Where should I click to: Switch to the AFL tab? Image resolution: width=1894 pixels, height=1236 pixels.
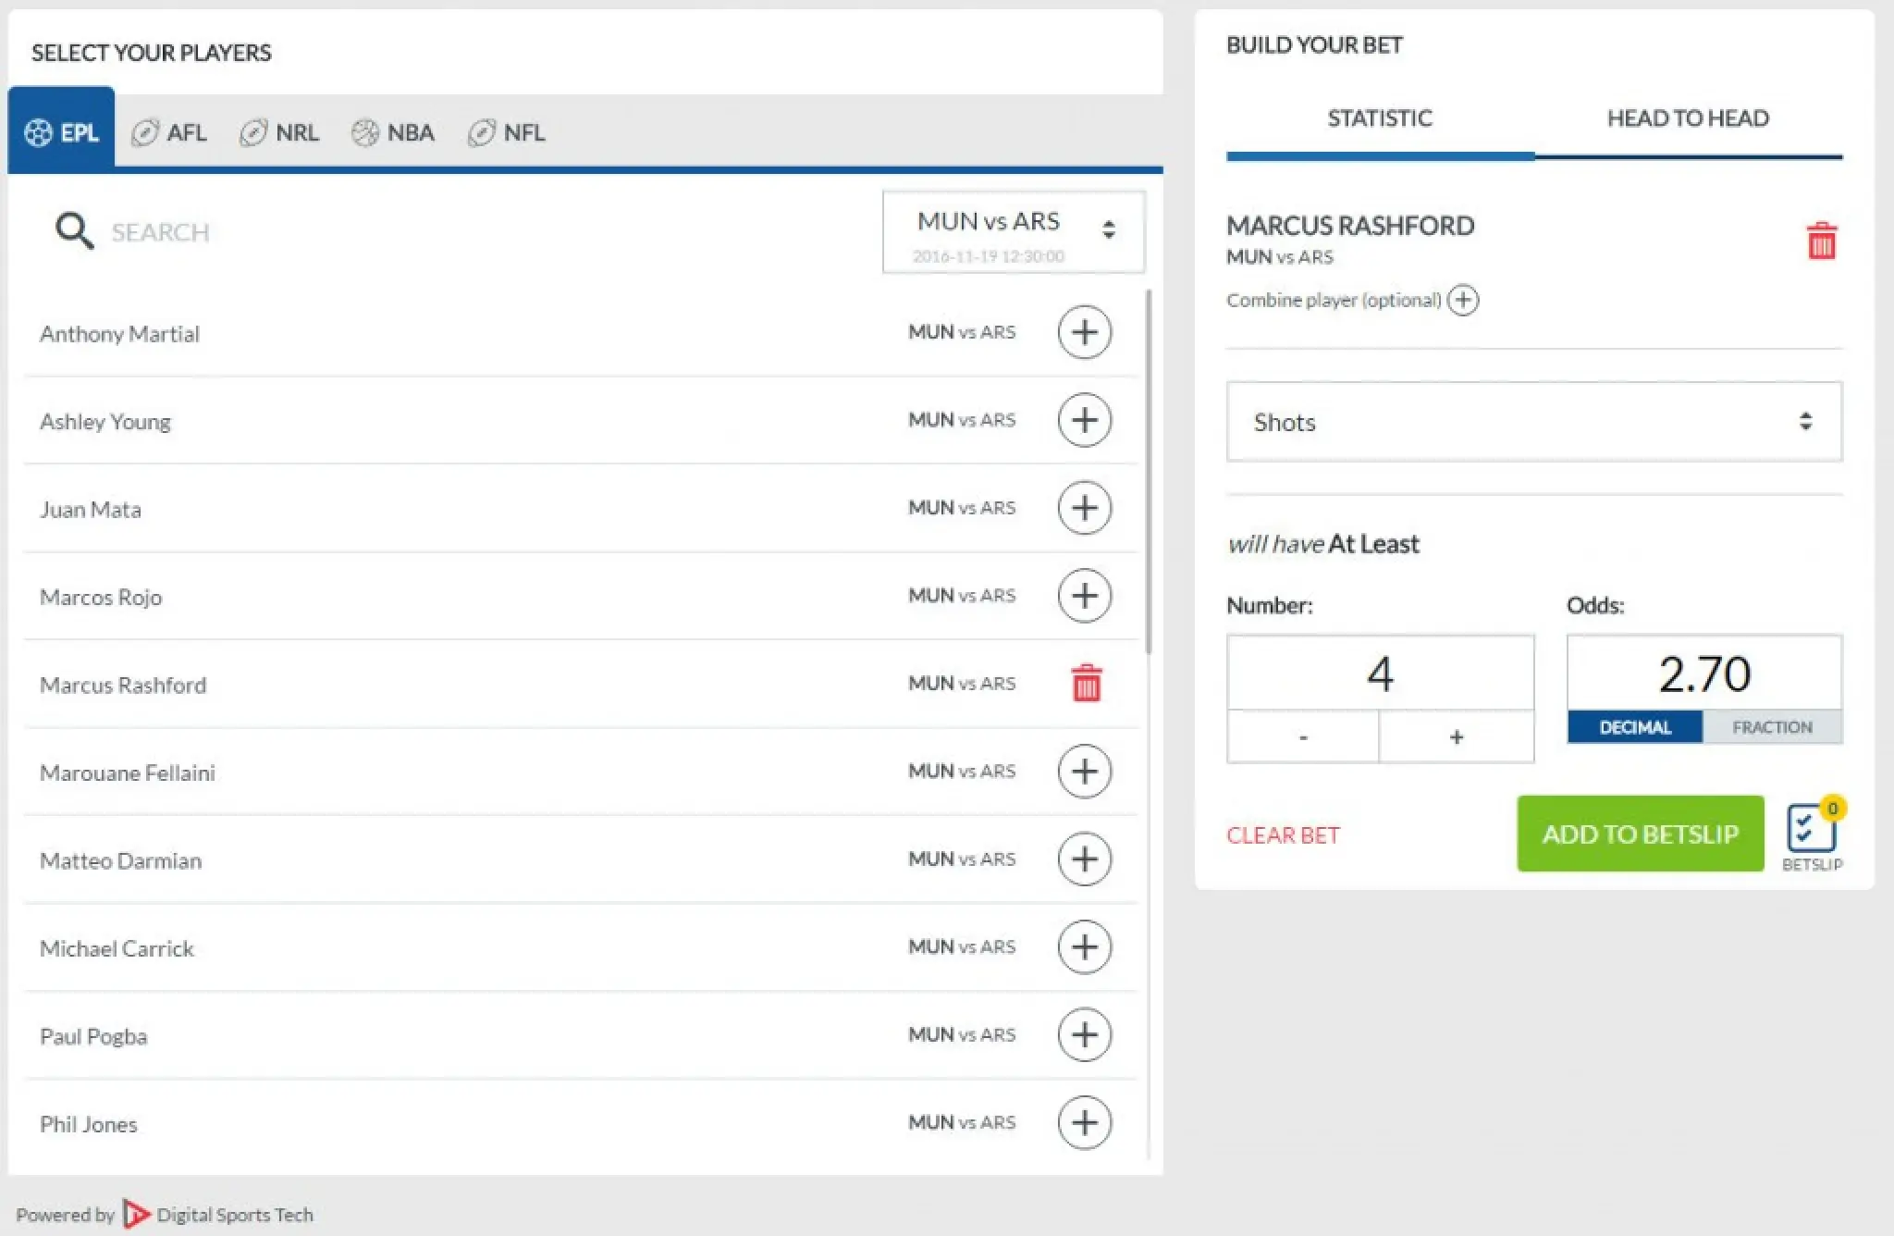point(169,132)
